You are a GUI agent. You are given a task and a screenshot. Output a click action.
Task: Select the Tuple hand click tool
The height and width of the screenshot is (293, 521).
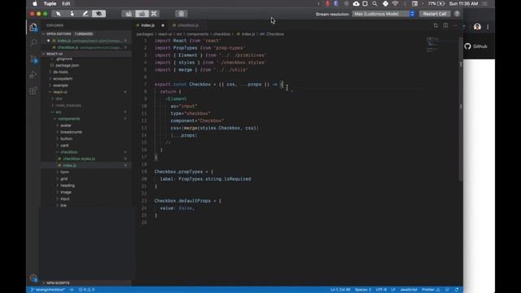72,14
